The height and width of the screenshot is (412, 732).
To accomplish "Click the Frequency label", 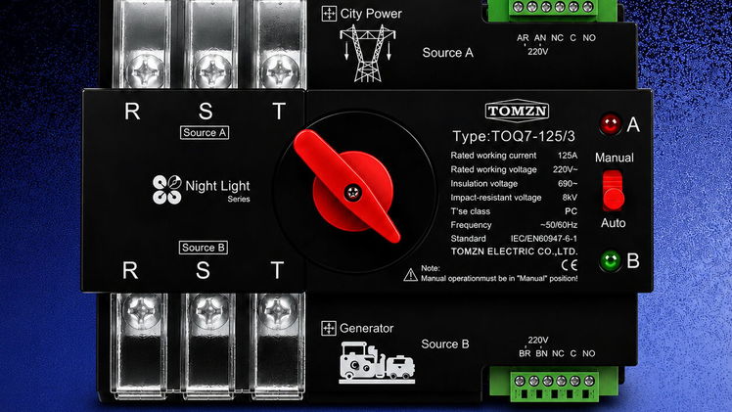I will coord(471,225).
